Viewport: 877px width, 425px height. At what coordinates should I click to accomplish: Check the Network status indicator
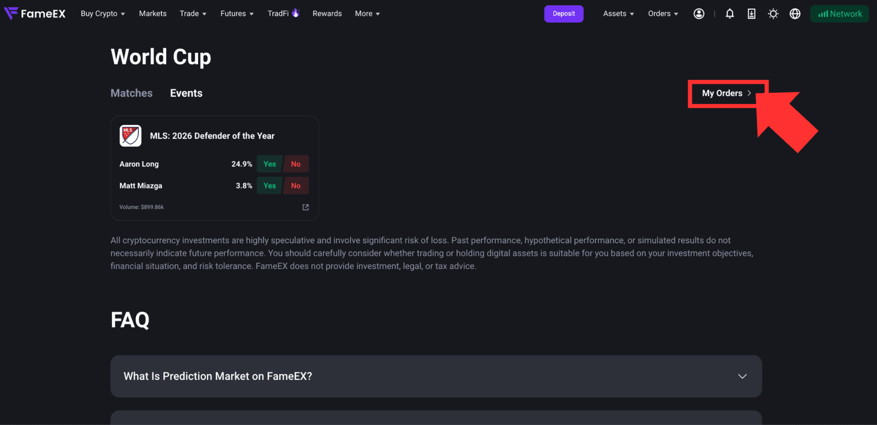pyautogui.click(x=839, y=14)
